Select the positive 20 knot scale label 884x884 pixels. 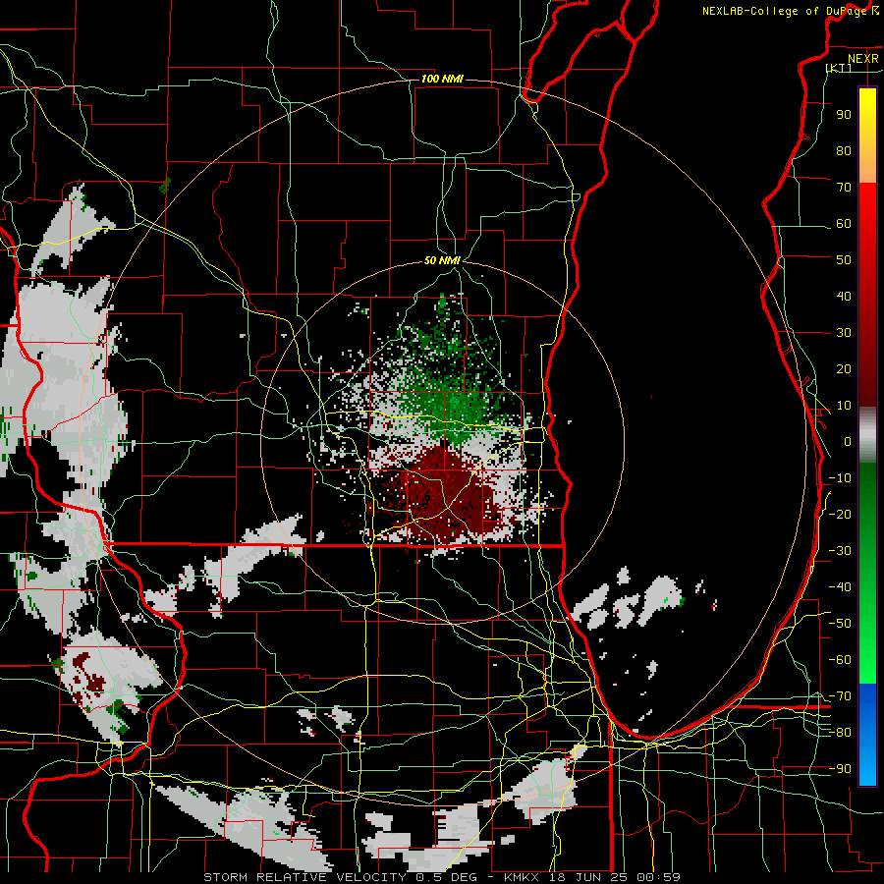click(844, 369)
